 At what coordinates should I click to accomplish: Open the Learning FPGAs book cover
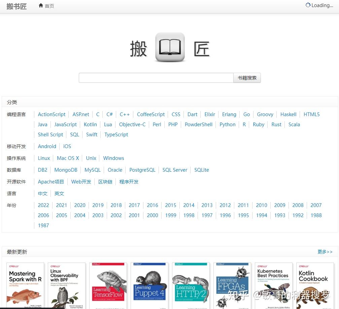(x=232, y=285)
